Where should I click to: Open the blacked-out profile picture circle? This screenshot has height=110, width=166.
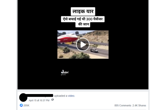coord(23,97)
